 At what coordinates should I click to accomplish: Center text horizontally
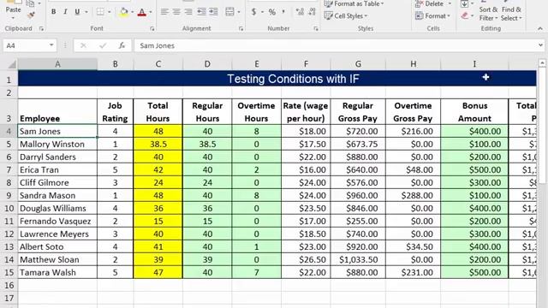176,12
